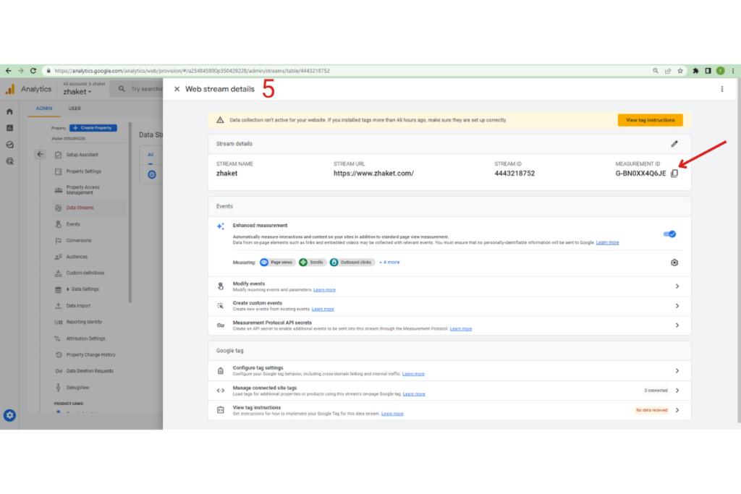Screen dimensions: 741x494
Task: Click the Stream URL https://www.zhaket.com/
Action: [373, 174]
